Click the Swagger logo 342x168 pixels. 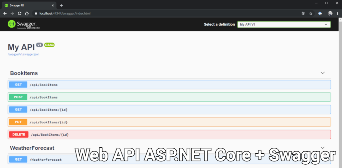tap(24, 24)
